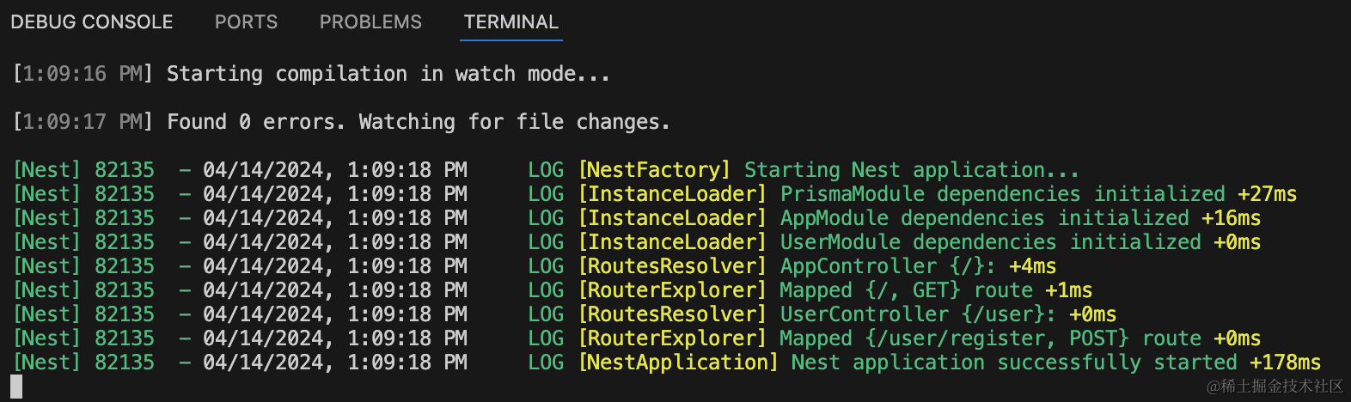
Task: Click the [NestFactory] log label
Action: pos(654,170)
